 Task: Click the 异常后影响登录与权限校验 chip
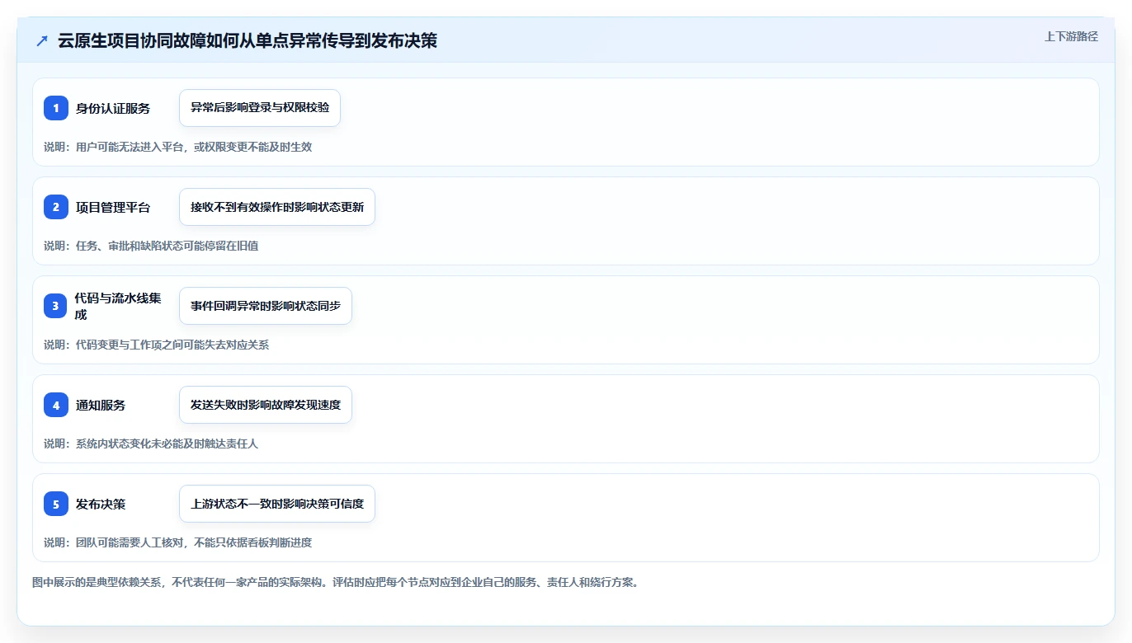(x=260, y=108)
